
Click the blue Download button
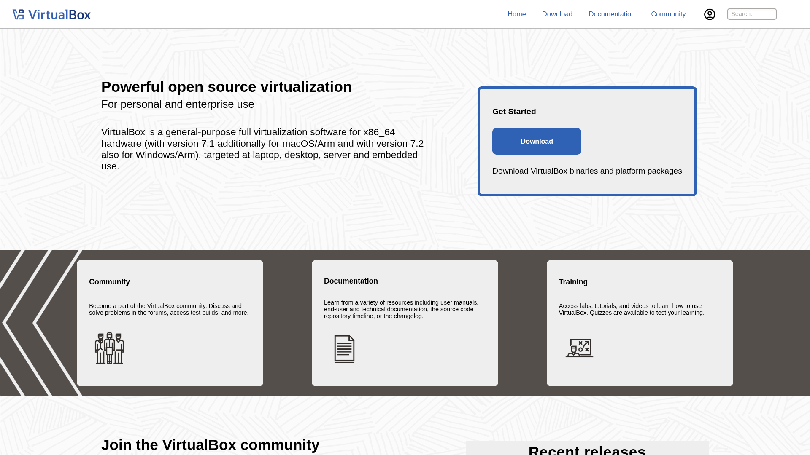click(536, 141)
